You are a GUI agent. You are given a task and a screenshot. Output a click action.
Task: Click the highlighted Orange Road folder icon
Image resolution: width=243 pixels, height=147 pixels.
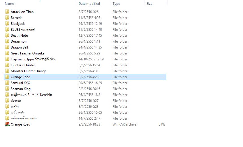pyautogui.click(x=7, y=77)
